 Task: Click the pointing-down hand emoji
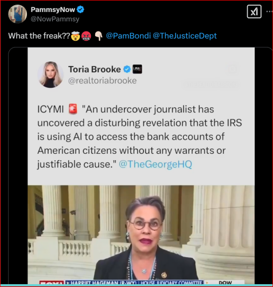coord(99,36)
